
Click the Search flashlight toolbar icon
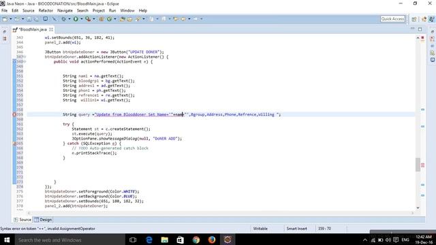(x=138, y=19)
